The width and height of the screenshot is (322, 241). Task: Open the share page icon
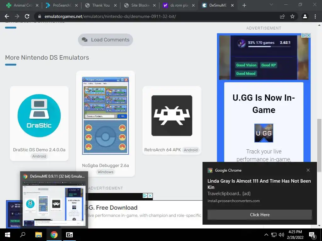click(x=282, y=16)
